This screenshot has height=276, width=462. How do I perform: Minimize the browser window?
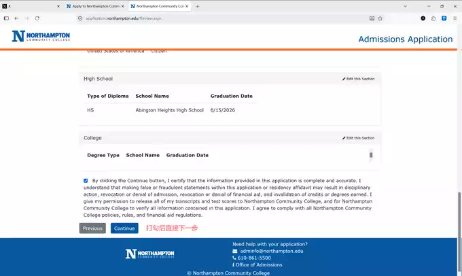pyautogui.click(x=429, y=6)
